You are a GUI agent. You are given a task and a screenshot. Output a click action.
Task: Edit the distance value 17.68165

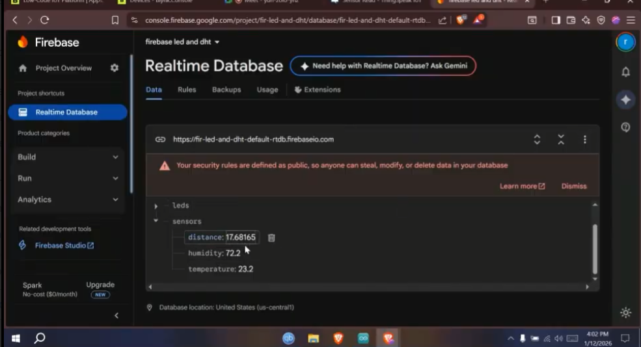(x=241, y=237)
